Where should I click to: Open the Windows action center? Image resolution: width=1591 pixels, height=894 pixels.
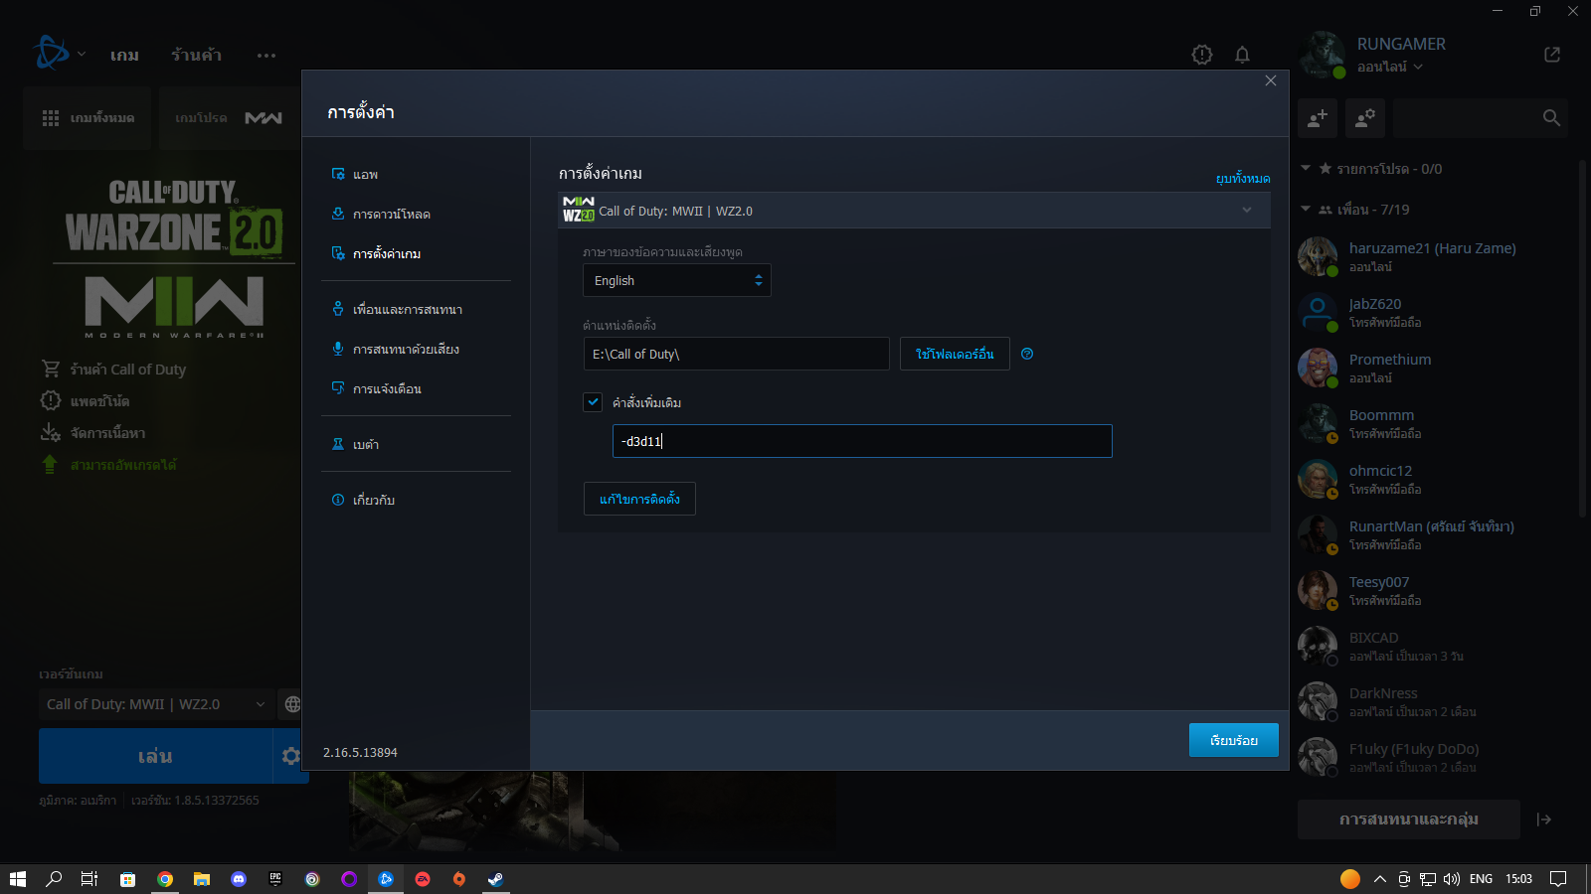click(1558, 879)
